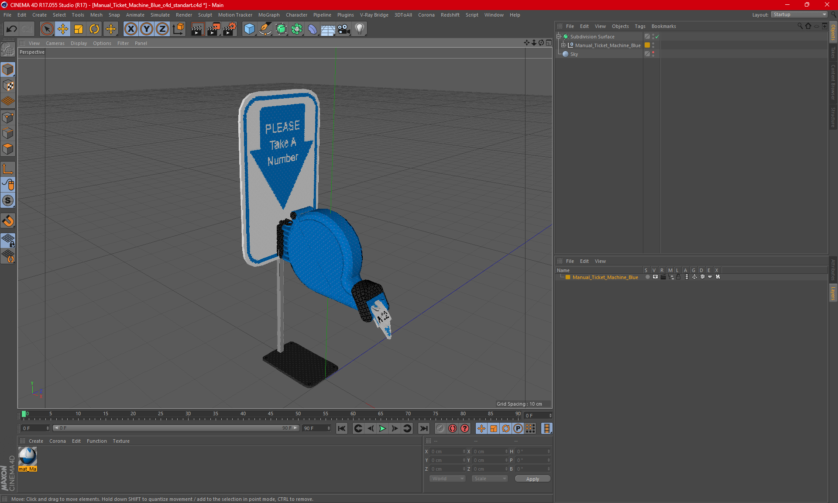
Task: Select the mat_Ma material thumbnail
Action: pyautogui.click(x=28, y=457)
